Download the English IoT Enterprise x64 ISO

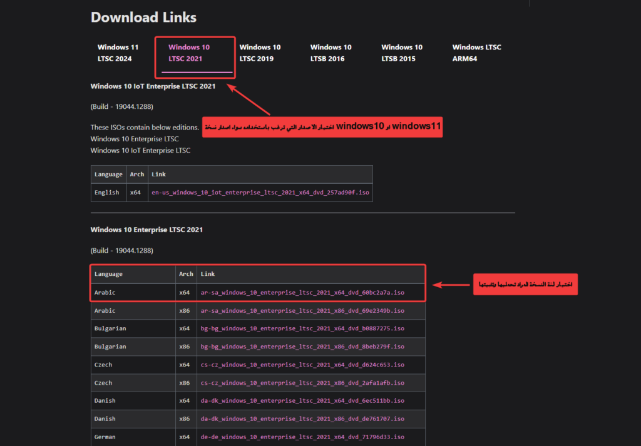[260, 193]
